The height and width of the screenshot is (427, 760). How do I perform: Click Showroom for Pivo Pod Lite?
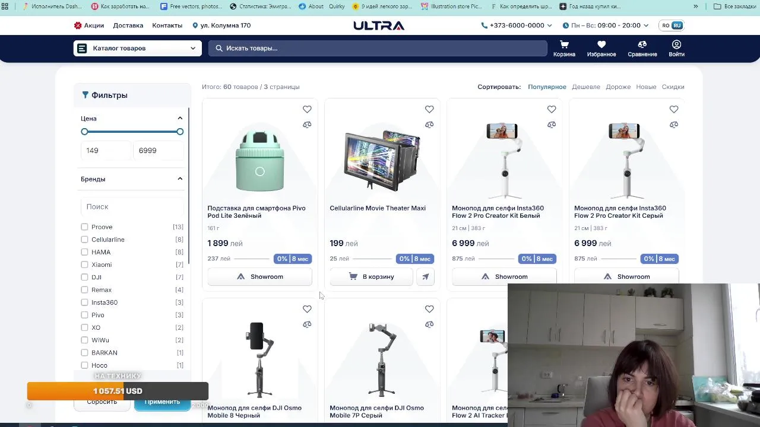pyautogui.click(x=259, y=276)
